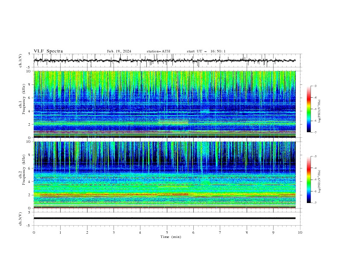Click the ch.1 spectrogram panel
The image size is (338, 261).
tap(165, 104)
